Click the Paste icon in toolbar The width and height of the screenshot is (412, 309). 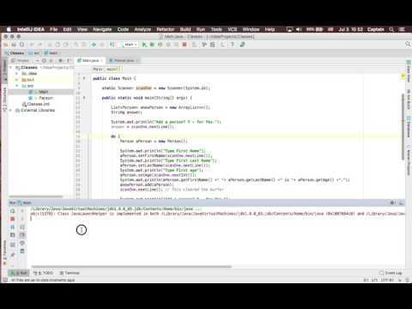(66, 45)
